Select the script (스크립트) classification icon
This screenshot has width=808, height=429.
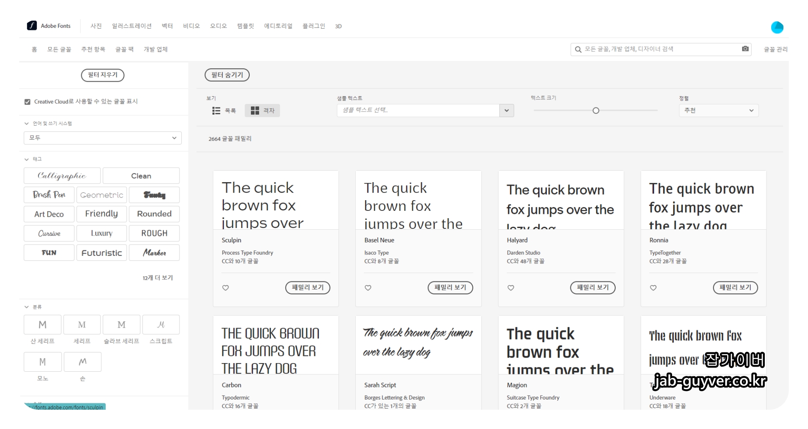161,325
